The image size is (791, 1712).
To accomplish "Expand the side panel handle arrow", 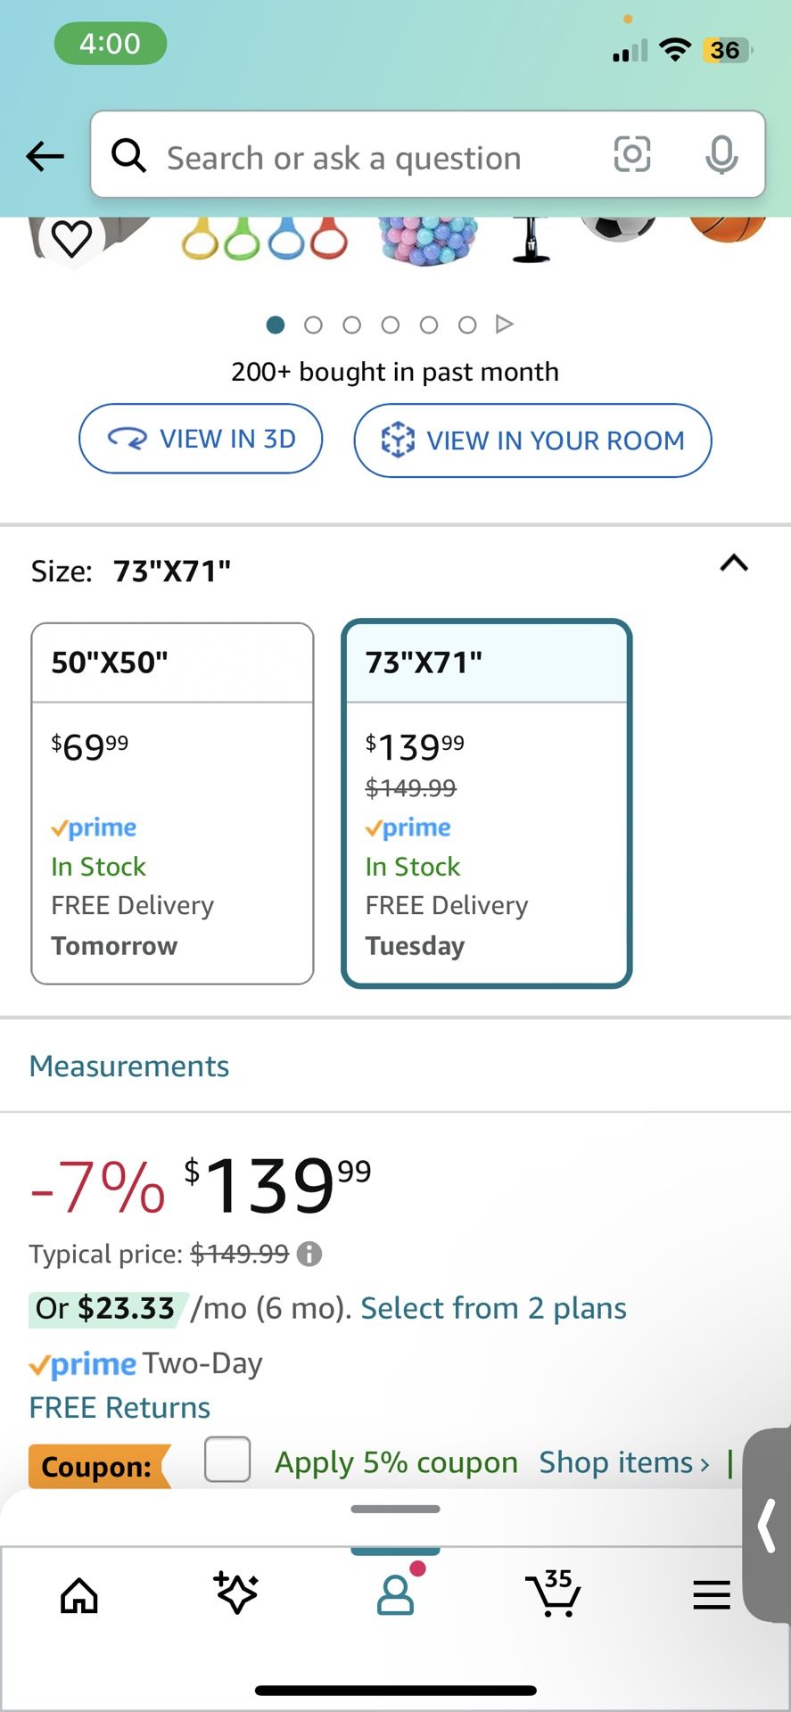I will click(x=766, y=1525).
